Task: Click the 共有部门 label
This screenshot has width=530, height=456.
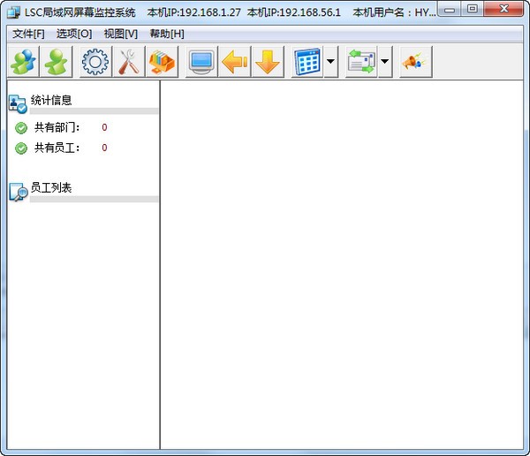Action: click(57, 127)
